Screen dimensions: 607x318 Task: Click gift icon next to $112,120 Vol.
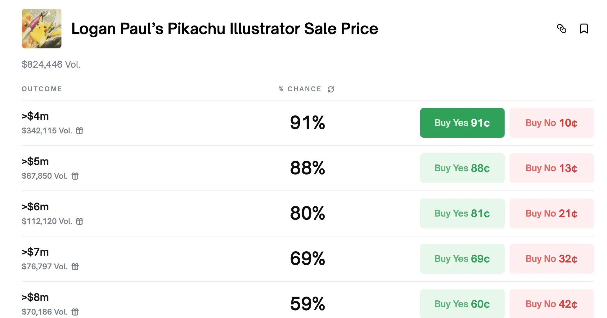79,222
